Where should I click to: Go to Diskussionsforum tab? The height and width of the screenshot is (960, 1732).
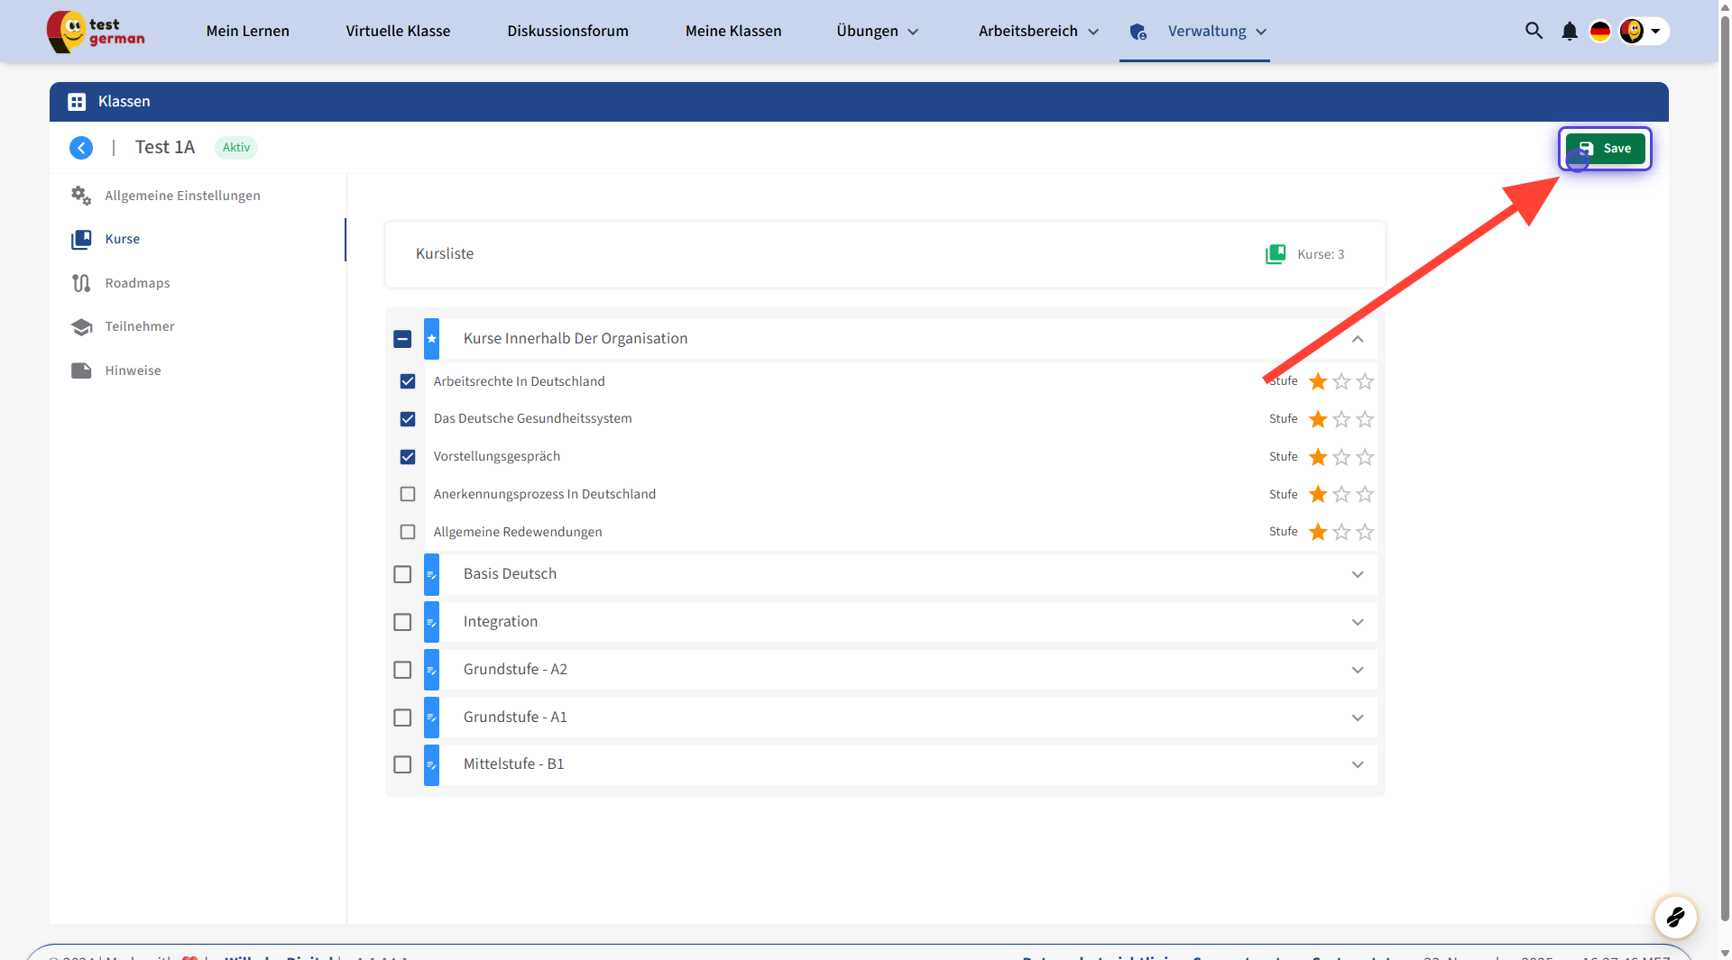tap(567, 32)
